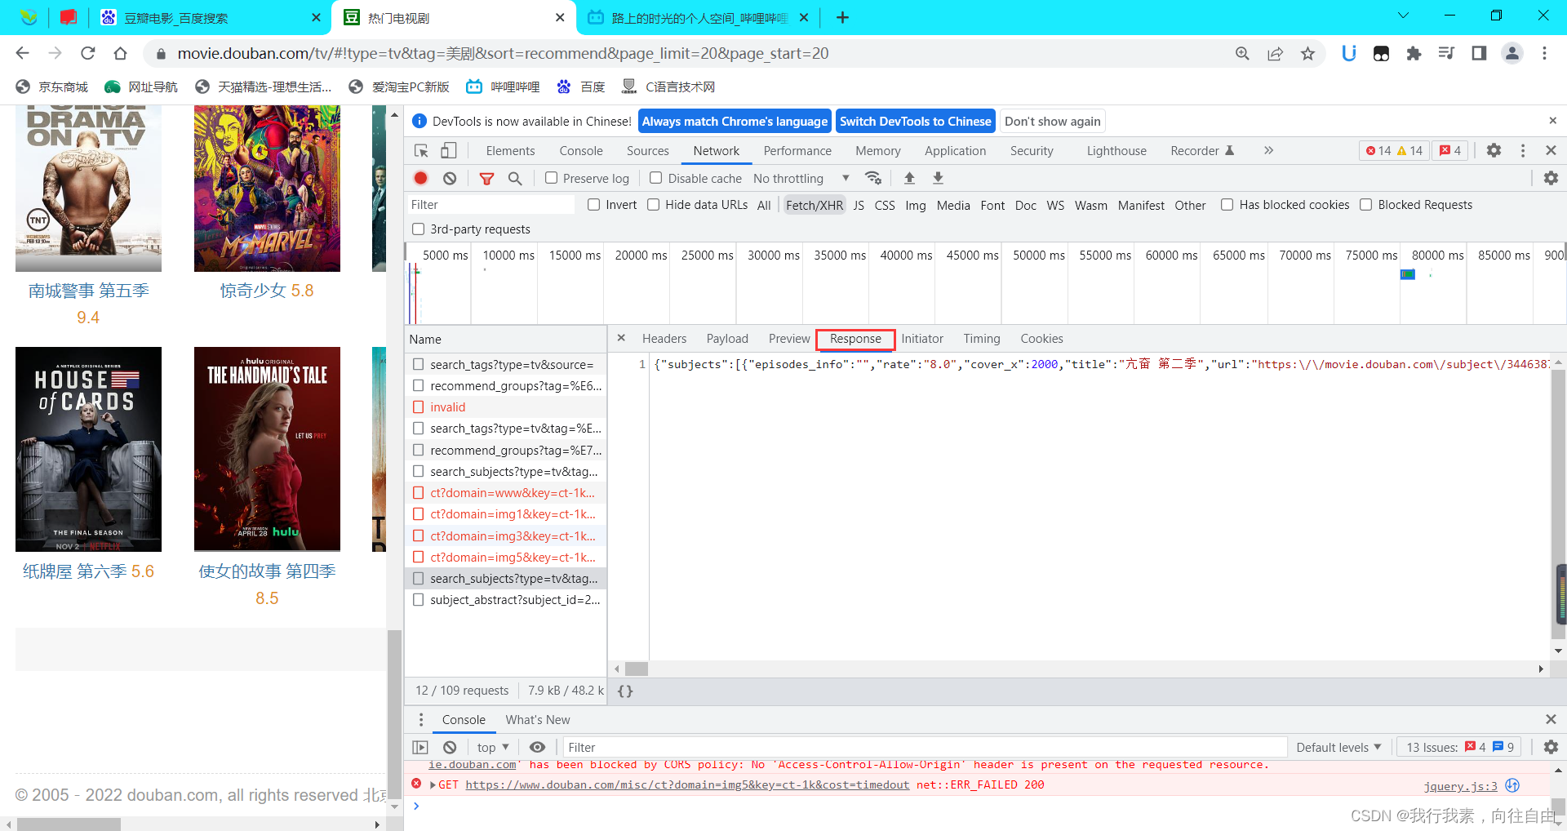This screenshot has width=1567, height=831.
Task: Share this page icon
Action: click(x=1275, y=53)
